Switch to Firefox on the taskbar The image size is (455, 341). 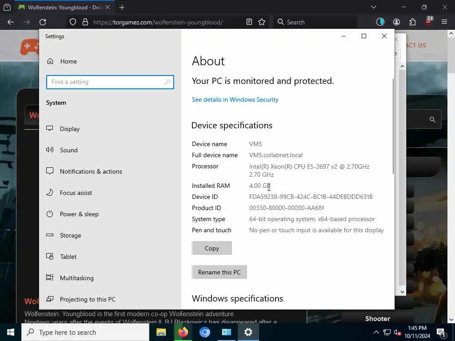click(x=183, y=332)
